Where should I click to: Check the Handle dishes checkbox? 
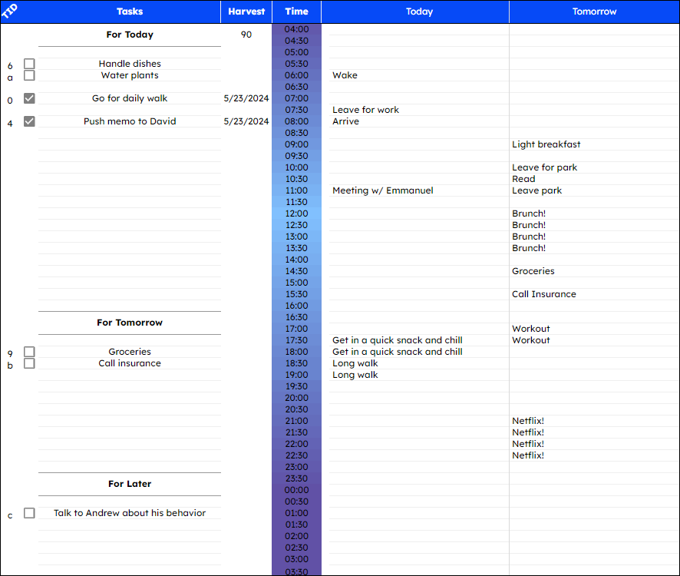(x=28, y=64)
